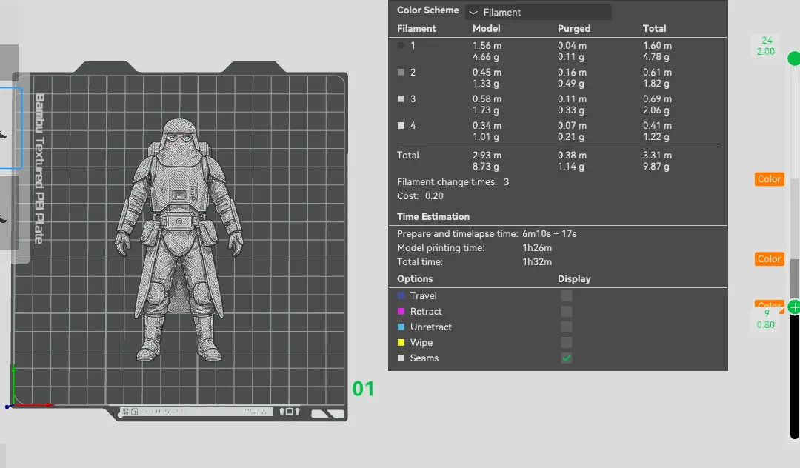Click the blue Travel legend icon
Screen dimensions: 800x468
(401, 295)
